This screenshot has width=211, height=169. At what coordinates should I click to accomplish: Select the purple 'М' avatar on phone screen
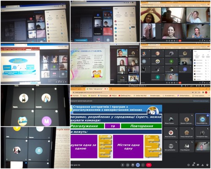point(46,121)
